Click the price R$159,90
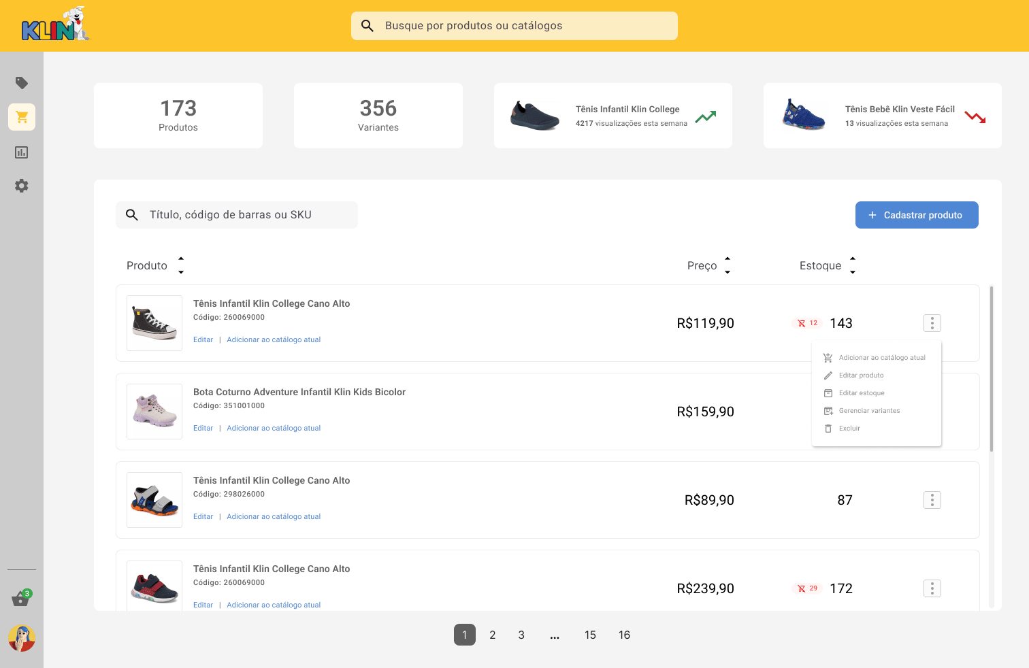Screen dimensions: 1029x668 [x=706, y=412]
